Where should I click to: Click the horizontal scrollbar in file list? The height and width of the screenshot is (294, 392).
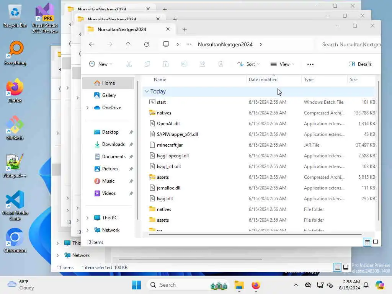[x=255, y=235]
